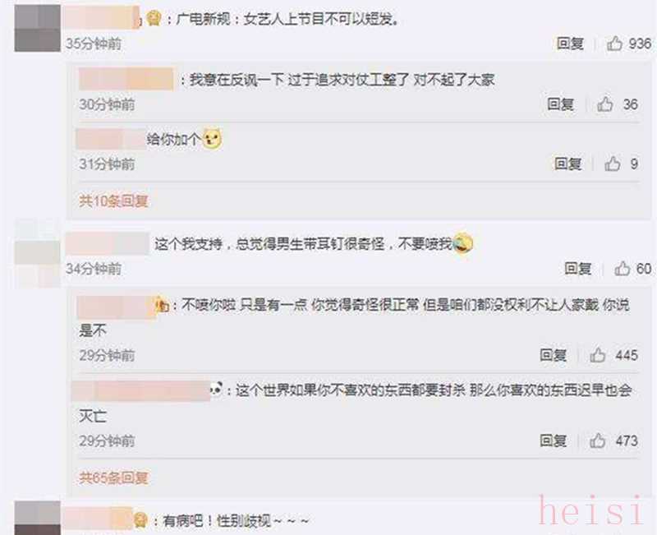Click 回复 beside the 473 likes
The image size is (657, 535).
(x=553, y=440)
